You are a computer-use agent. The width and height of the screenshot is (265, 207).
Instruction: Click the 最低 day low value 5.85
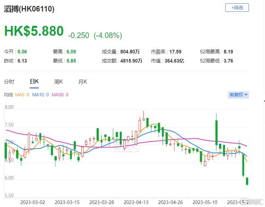point(71,61)
